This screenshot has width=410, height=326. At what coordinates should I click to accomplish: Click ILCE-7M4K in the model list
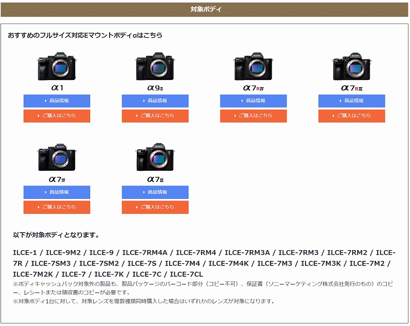point(229,263)
